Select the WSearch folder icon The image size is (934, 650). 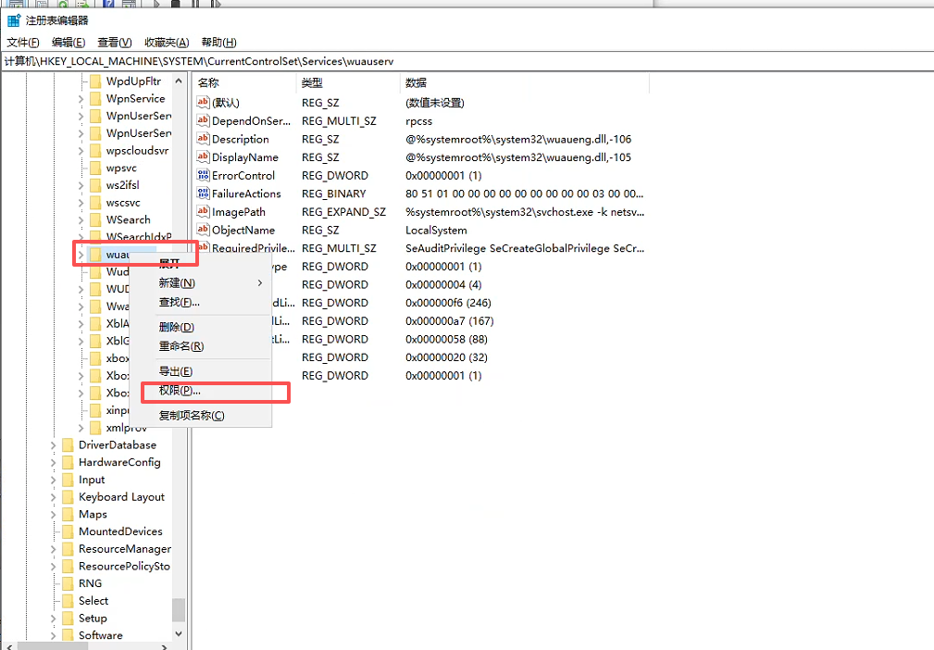[x=94, y=219]
